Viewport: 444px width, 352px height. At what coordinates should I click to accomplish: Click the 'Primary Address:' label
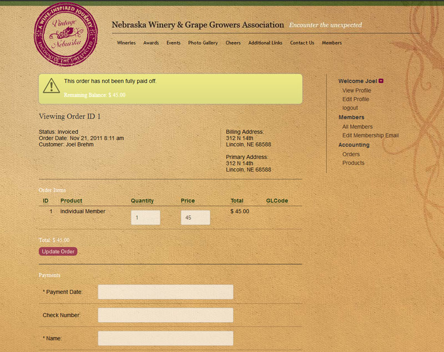click(247, 157)
